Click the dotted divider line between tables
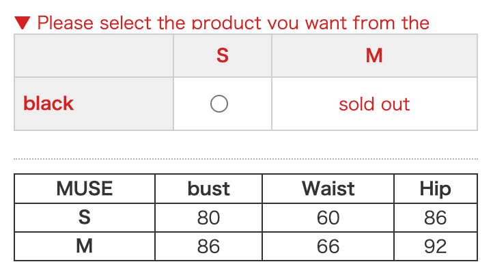Screen dimensions: 493x277 click(x=246, y=159)
